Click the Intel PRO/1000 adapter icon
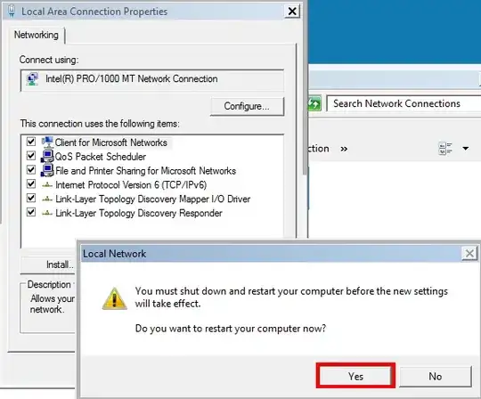 coord(33,79)
